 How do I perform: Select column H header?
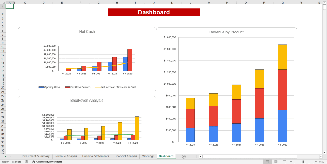point(117,2)
